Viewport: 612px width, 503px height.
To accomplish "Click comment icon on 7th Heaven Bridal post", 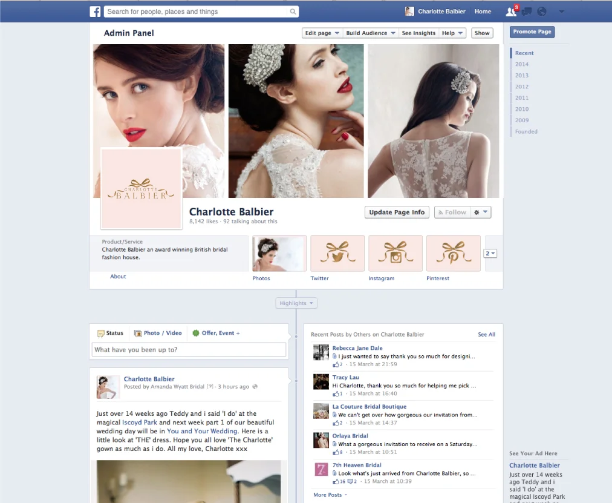I will (x=350, y=482).
